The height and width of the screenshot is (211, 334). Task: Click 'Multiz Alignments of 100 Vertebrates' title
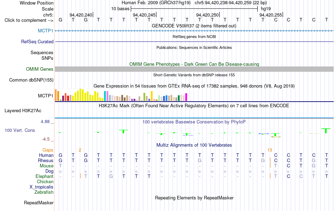[194, 145]
